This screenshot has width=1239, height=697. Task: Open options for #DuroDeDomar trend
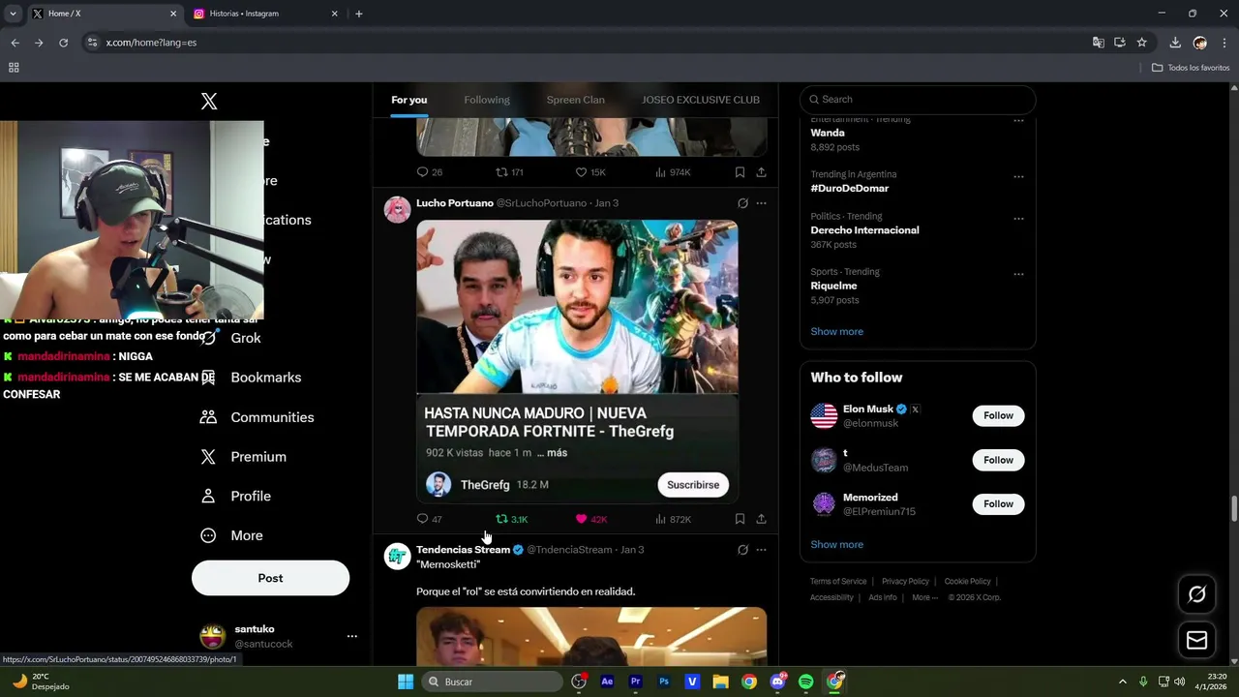click(x=1018, y=177)
